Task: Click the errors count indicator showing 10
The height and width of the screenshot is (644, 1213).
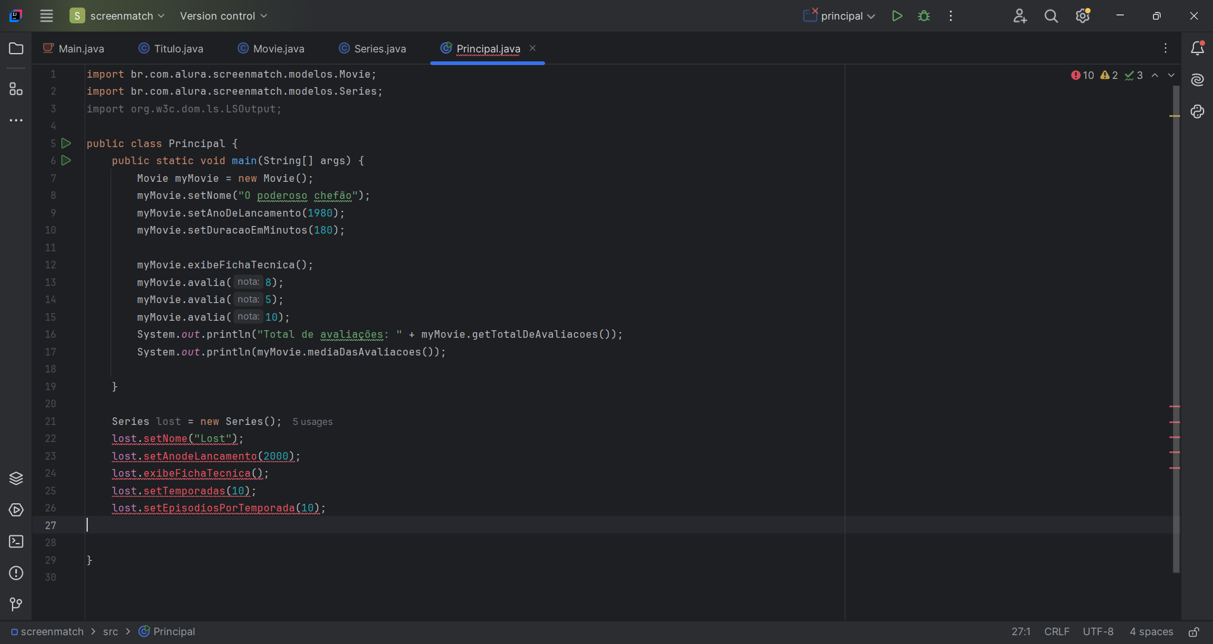Action: [1083, 75]
